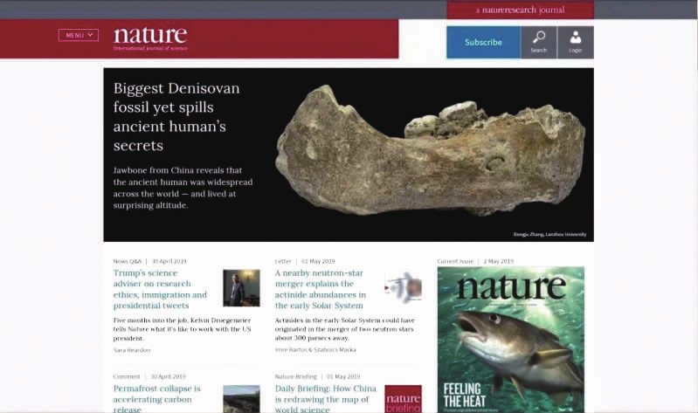Click the nature briefing red logo thumbnail
698x413 pixels.
[x=404, y=399]
